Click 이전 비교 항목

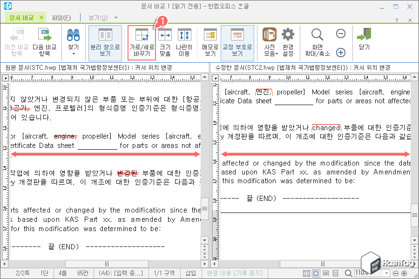click(17, 41)
